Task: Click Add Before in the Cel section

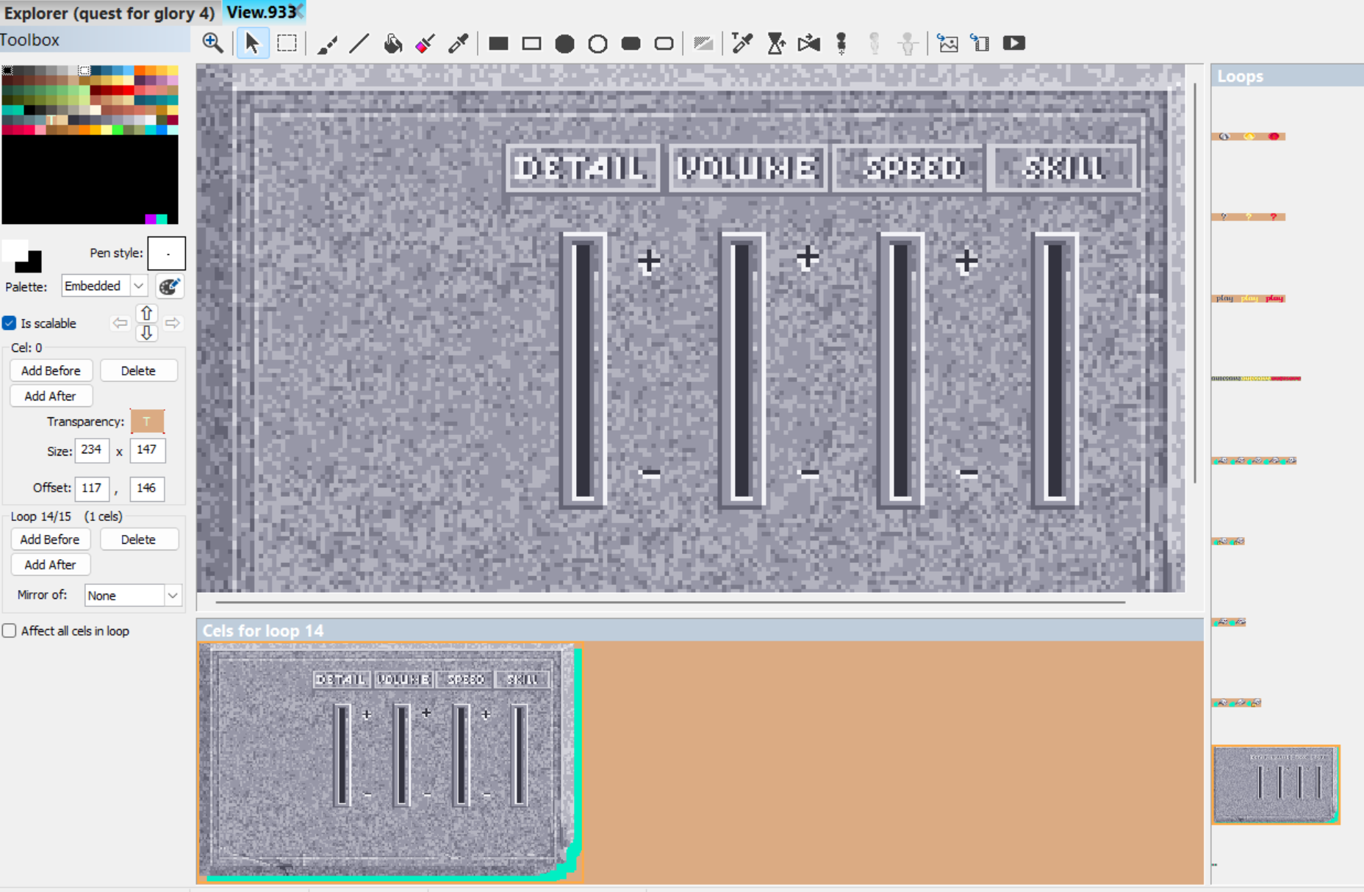Action: pos(51,371)
